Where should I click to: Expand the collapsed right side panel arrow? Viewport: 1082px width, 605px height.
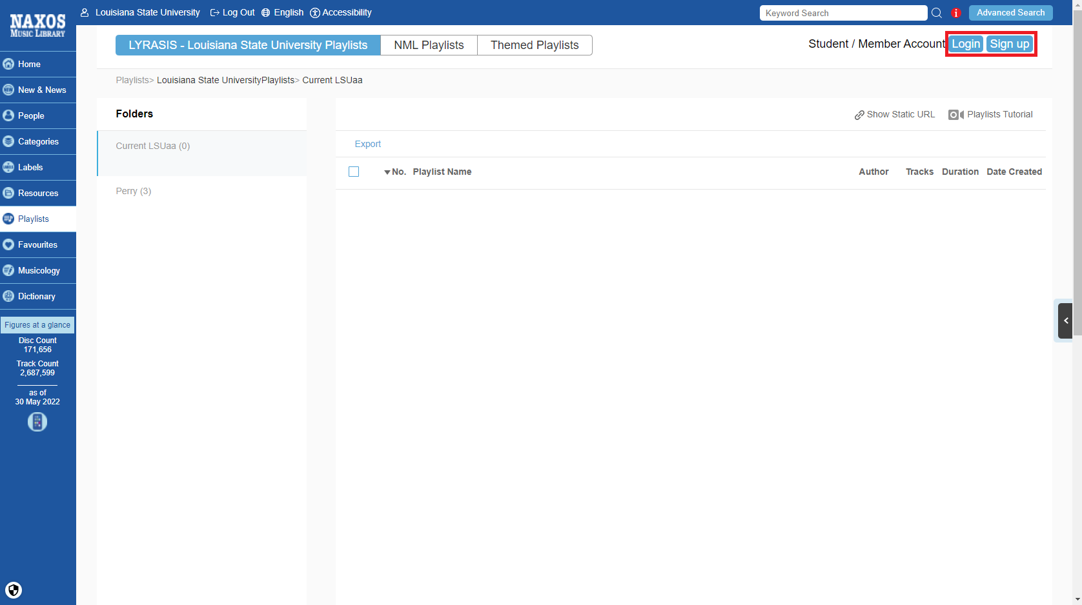click(x=1065, y=320)
